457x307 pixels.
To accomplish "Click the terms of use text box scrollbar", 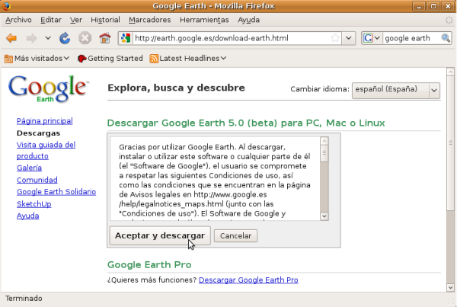I will point(324,179).
